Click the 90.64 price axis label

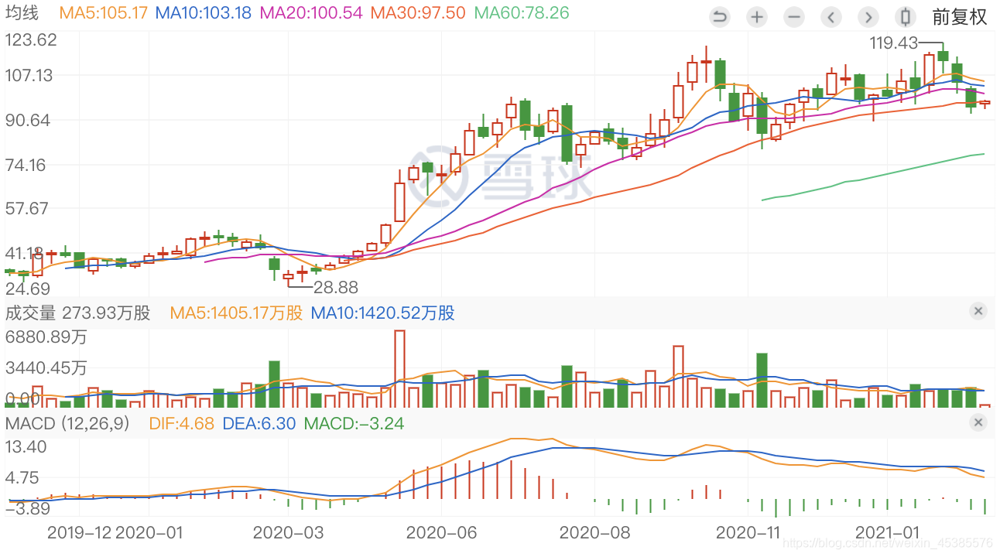coord(27,120)
